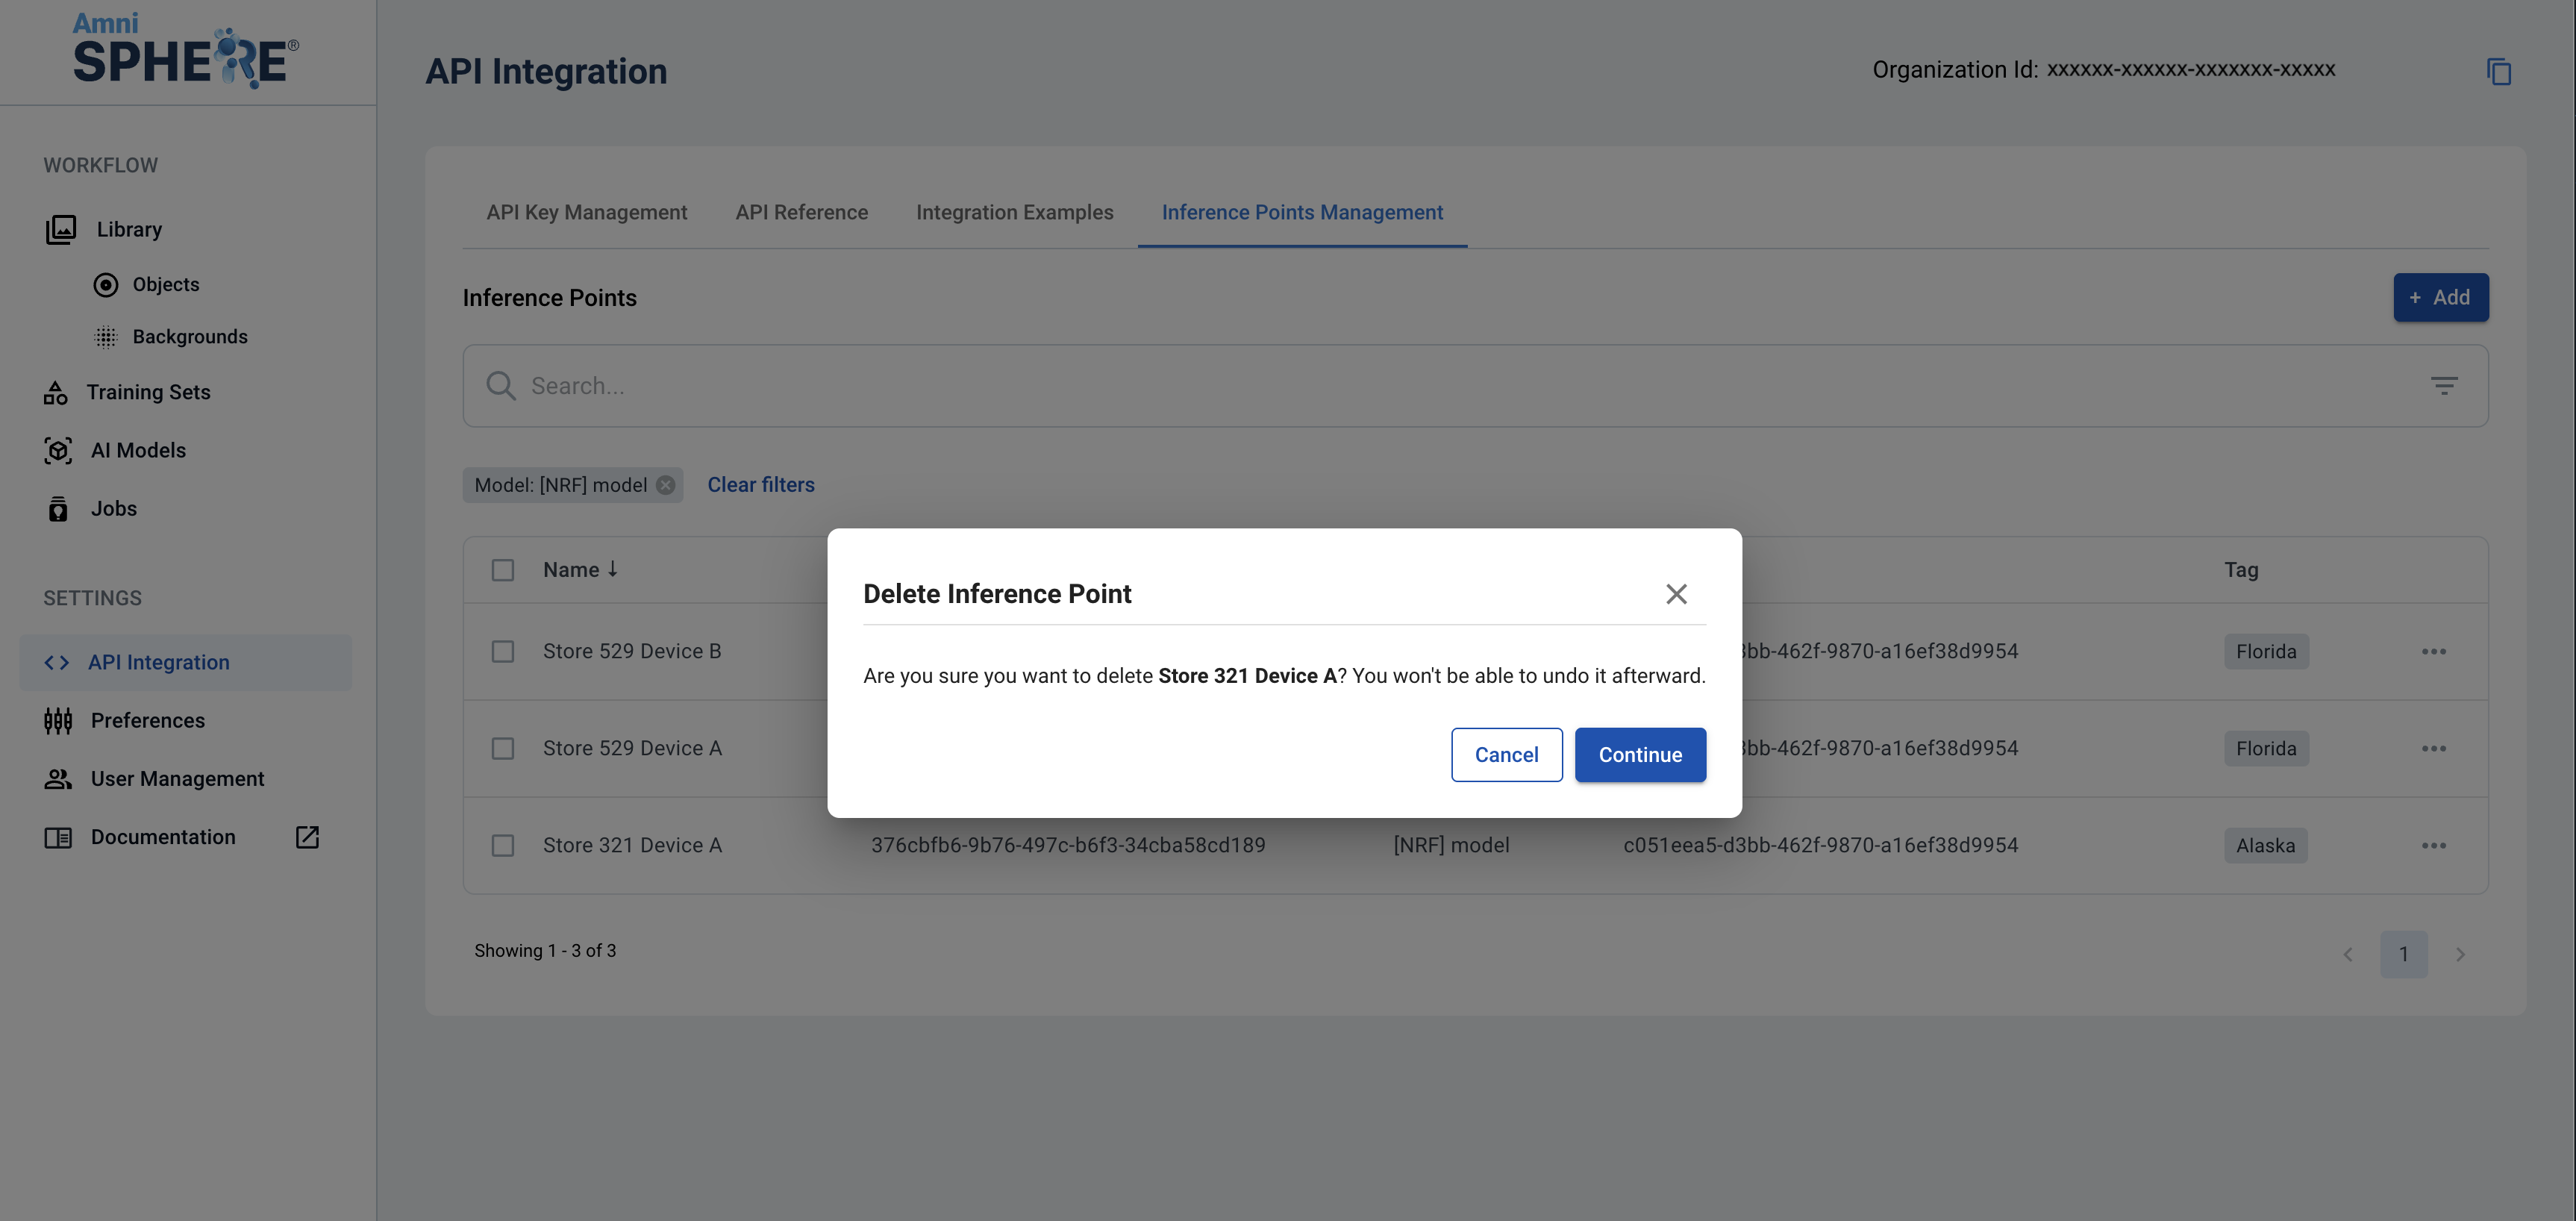2576x1221 pixels.
Task: Open the search filter options icon
Action: [x=2443, y=385]
